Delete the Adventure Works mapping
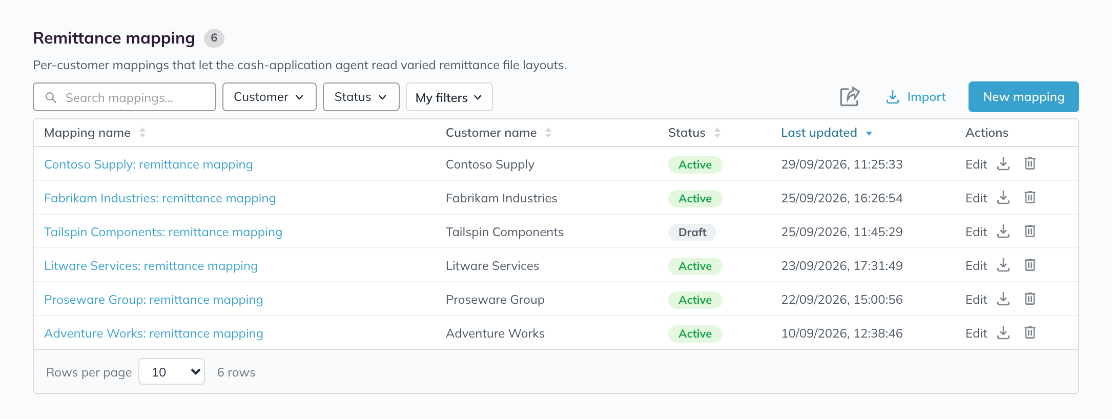Image resolution: width=1112 pixels, height=419 pixels. point(1030,333)
